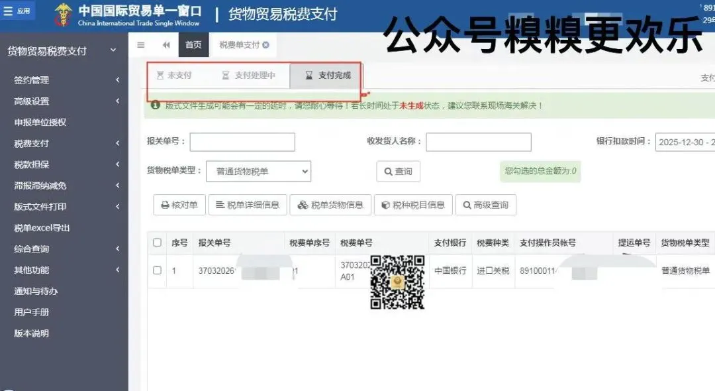Viewport: 715px width, 391px height.
Task: Expand 其他功能 submenu arrow
Action: point(118,270)
